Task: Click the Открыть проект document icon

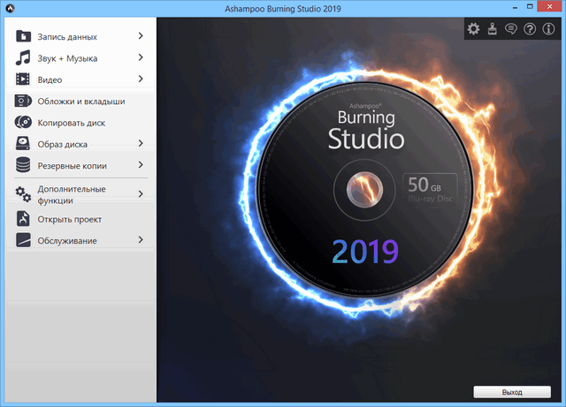Action: tap(24, 219)
